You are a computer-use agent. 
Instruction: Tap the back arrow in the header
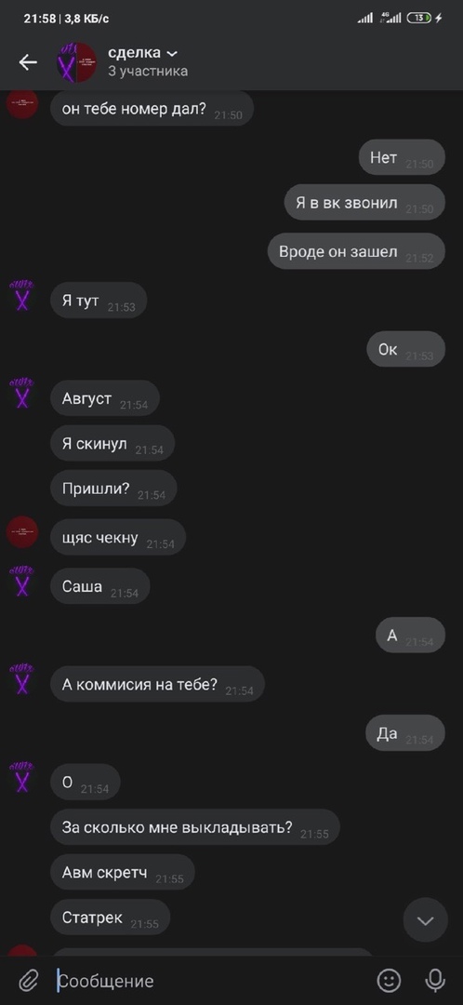tap(28, 62)
